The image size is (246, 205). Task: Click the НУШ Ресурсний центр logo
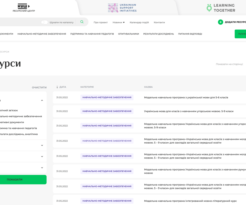pyautogui.click(x=24, y=8)
